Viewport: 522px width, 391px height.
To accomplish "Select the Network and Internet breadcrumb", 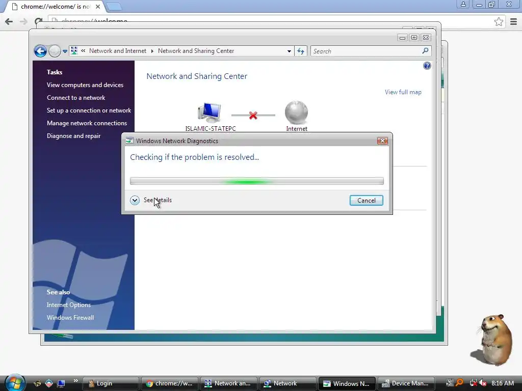I will click(118, 51).
